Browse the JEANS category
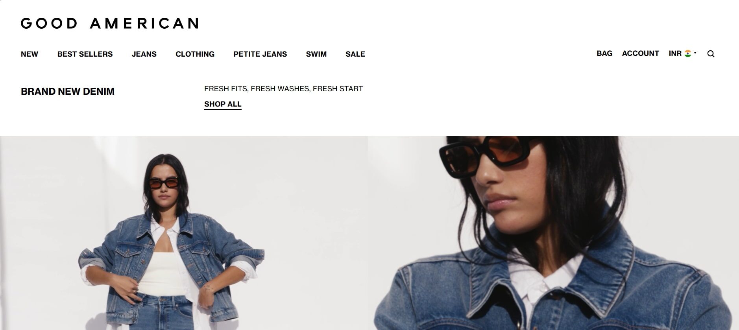The image size is (739, 330). 144,54
